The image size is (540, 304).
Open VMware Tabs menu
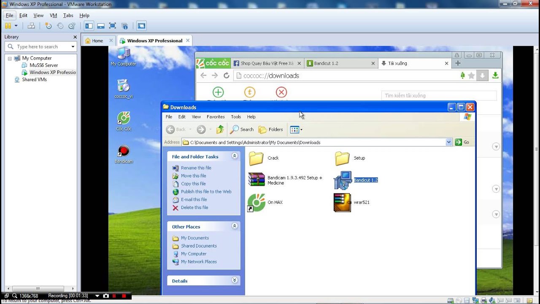pos(68,15)
